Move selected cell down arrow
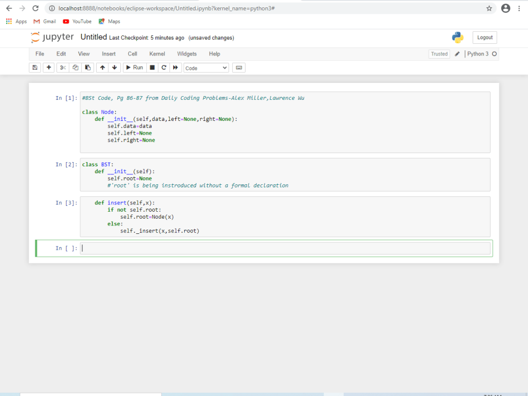 (115, 68)
